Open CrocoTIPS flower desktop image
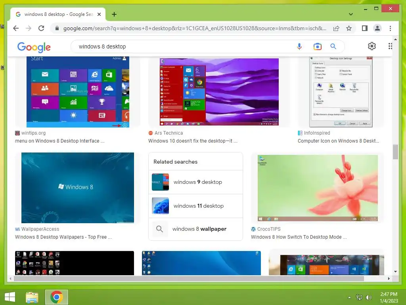The image size is (406, 305). click(318, 188)
